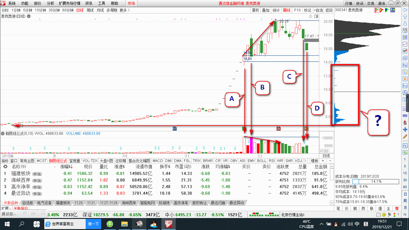
Task: Toggle the 复权 price adjustment button
Action: tap(255, 10)
